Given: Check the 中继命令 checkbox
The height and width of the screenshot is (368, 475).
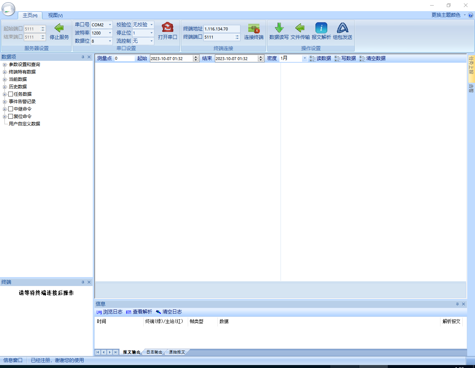Looking at the screenshot, I should [x=11, y=109].
